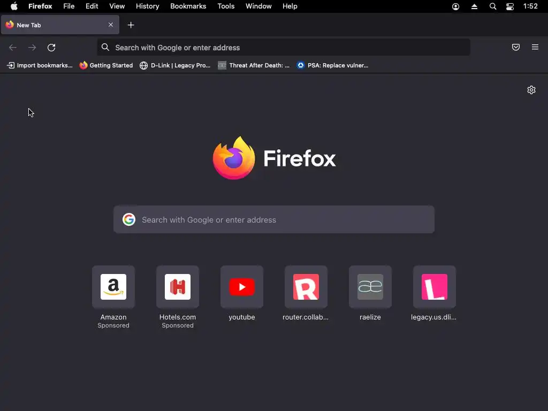Open D-Link Legacy Pro bookmark

click(175, 65)
